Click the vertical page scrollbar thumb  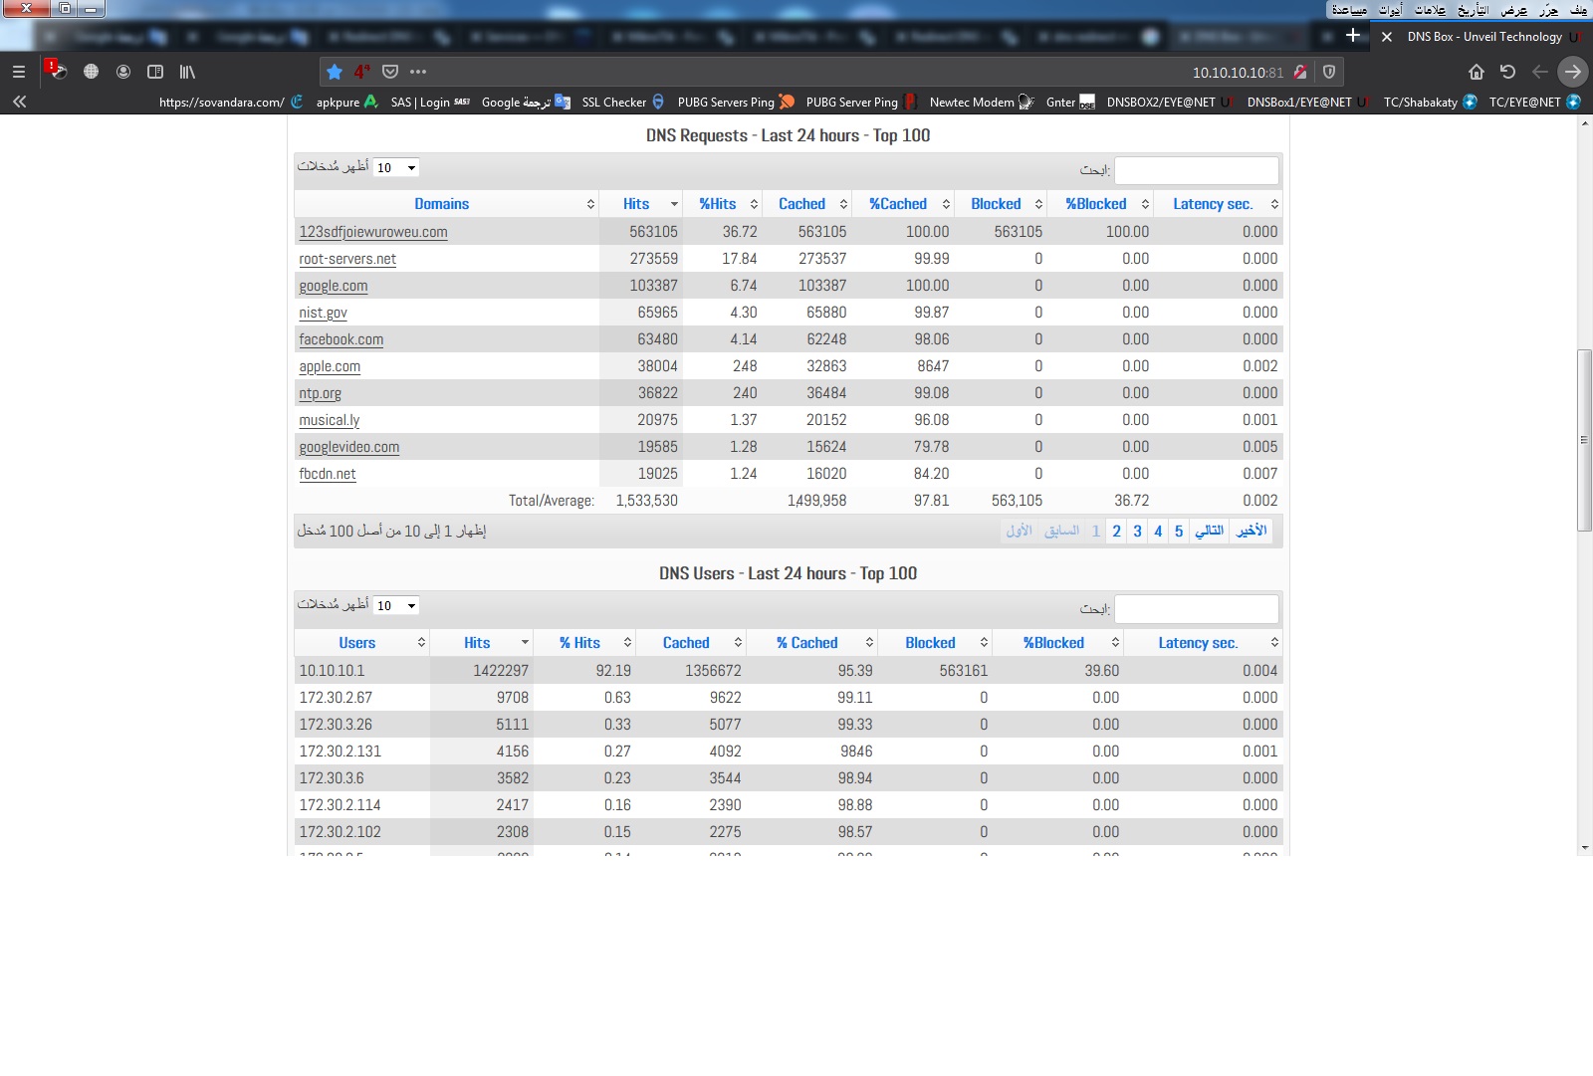point(1584,440)
